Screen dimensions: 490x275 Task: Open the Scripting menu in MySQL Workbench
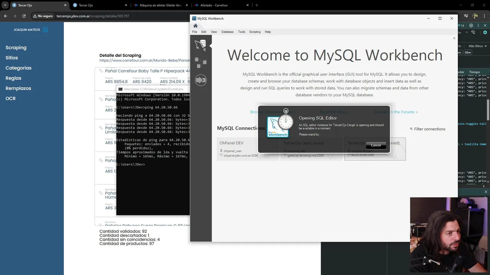(x=255, y=32)
